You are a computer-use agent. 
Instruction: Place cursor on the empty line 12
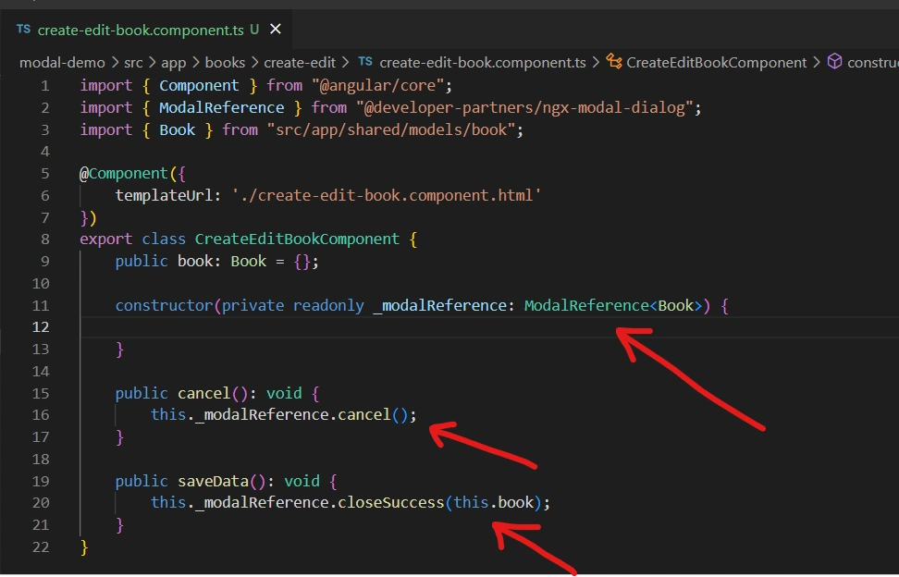coord(370,327)
